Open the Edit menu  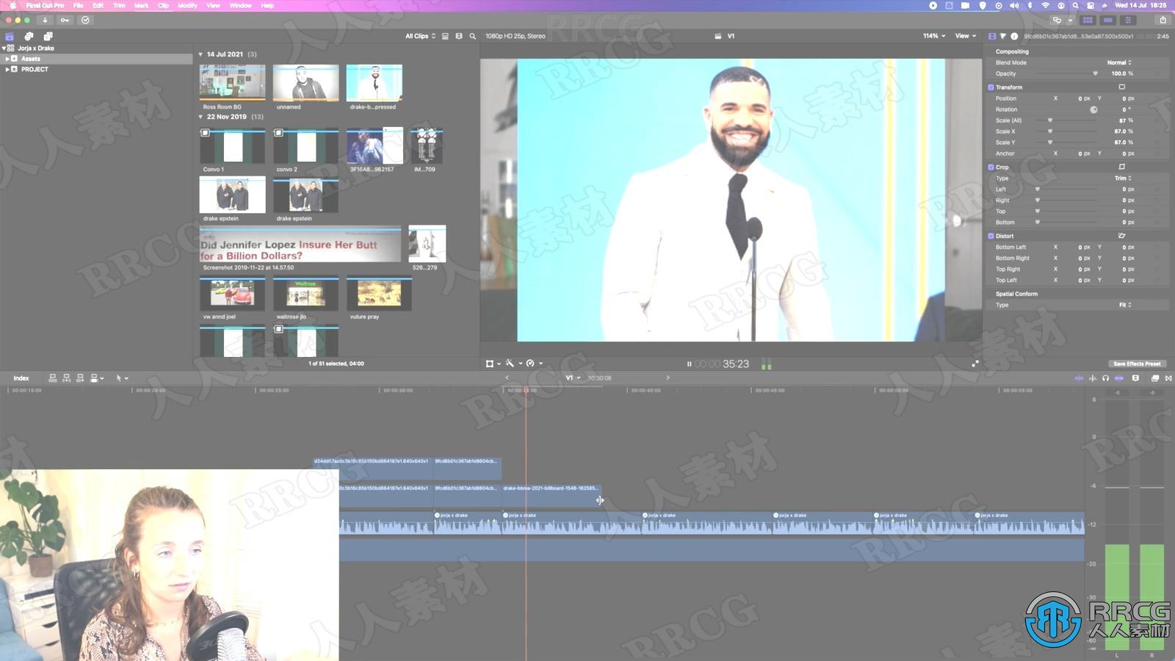(x=98, y=5)
